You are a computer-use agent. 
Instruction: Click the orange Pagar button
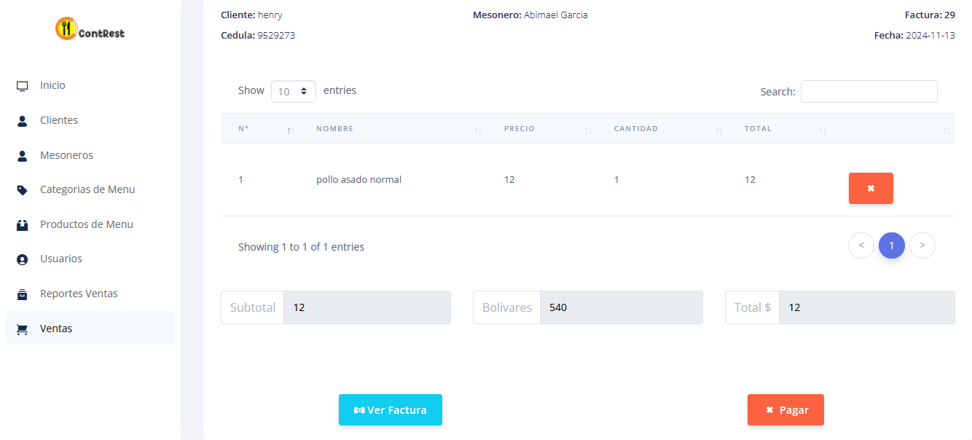pos(785,410)
